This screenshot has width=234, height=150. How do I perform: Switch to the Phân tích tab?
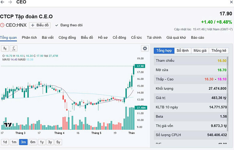tap(29, 37)
